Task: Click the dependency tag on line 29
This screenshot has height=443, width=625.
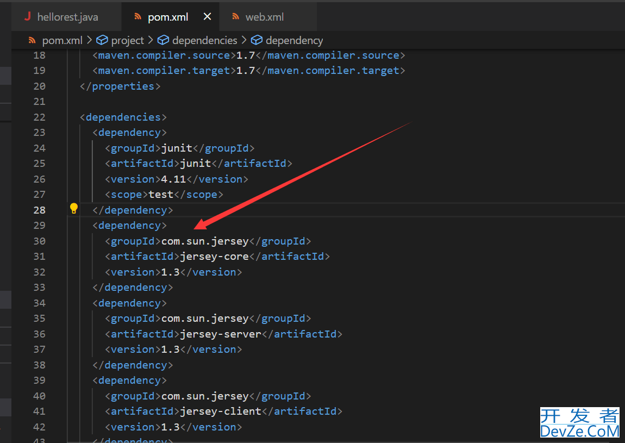Action: pyautogui.click(x=129, y=225)
